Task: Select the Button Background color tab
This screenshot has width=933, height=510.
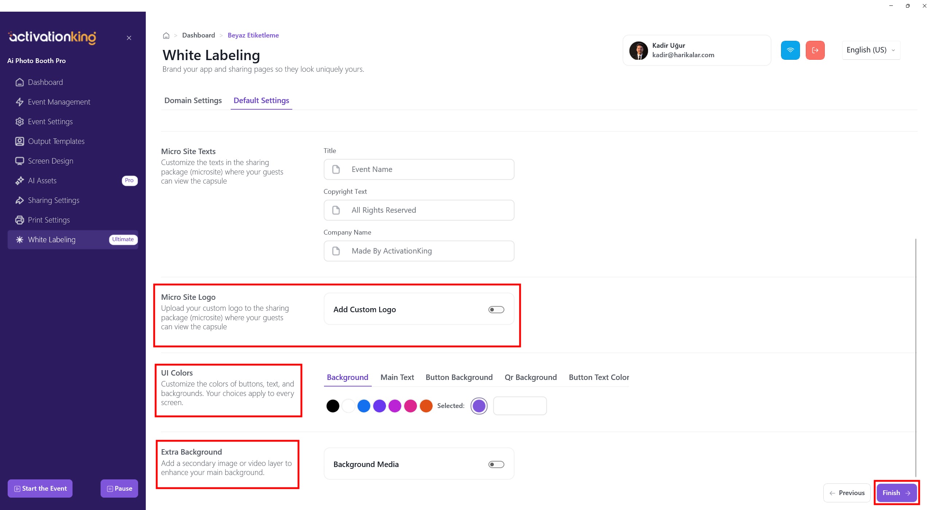Action: point(459,377)
